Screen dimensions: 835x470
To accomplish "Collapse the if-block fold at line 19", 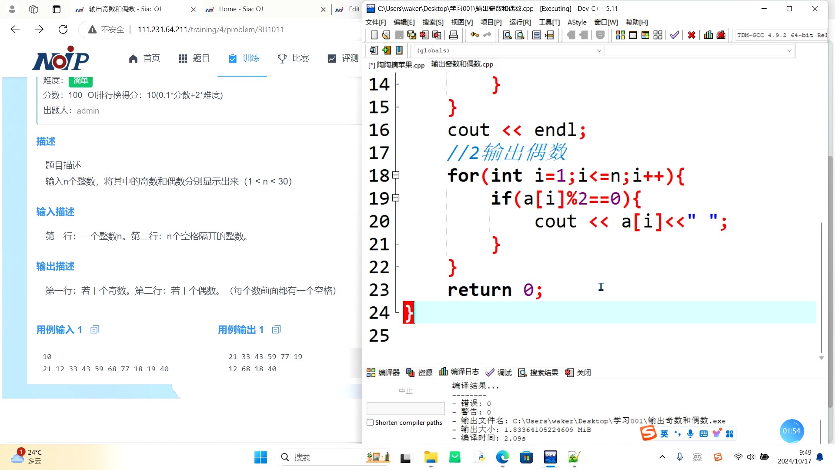I will point(396,198).
